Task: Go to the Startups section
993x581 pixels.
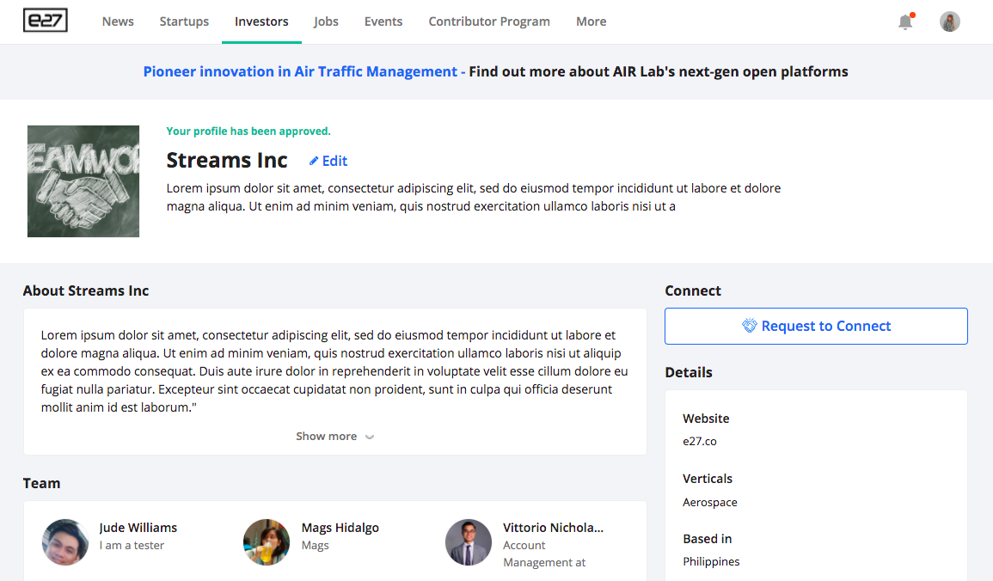Action: tap(184, 21)
